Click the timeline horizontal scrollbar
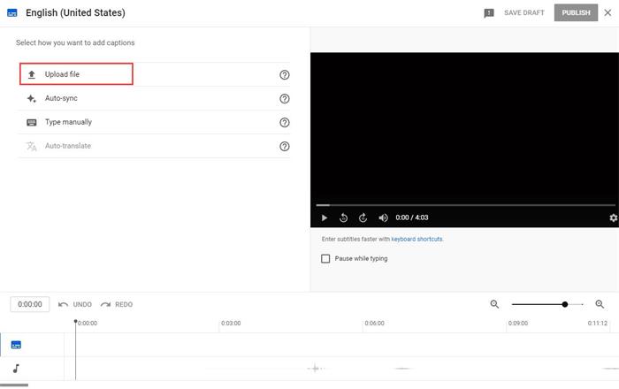Viewport: 619px width, 389px height. click(14, 385)
